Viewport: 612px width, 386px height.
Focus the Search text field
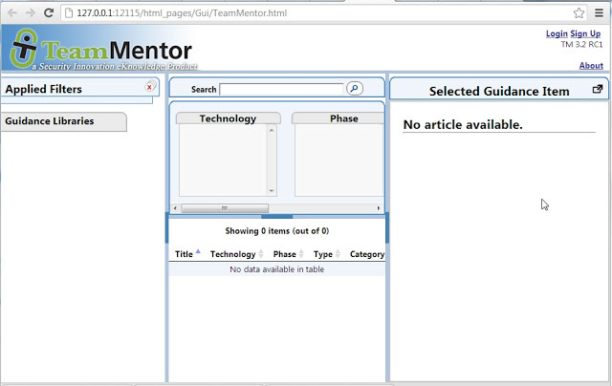pyautogui.click(x=281, y=89)
